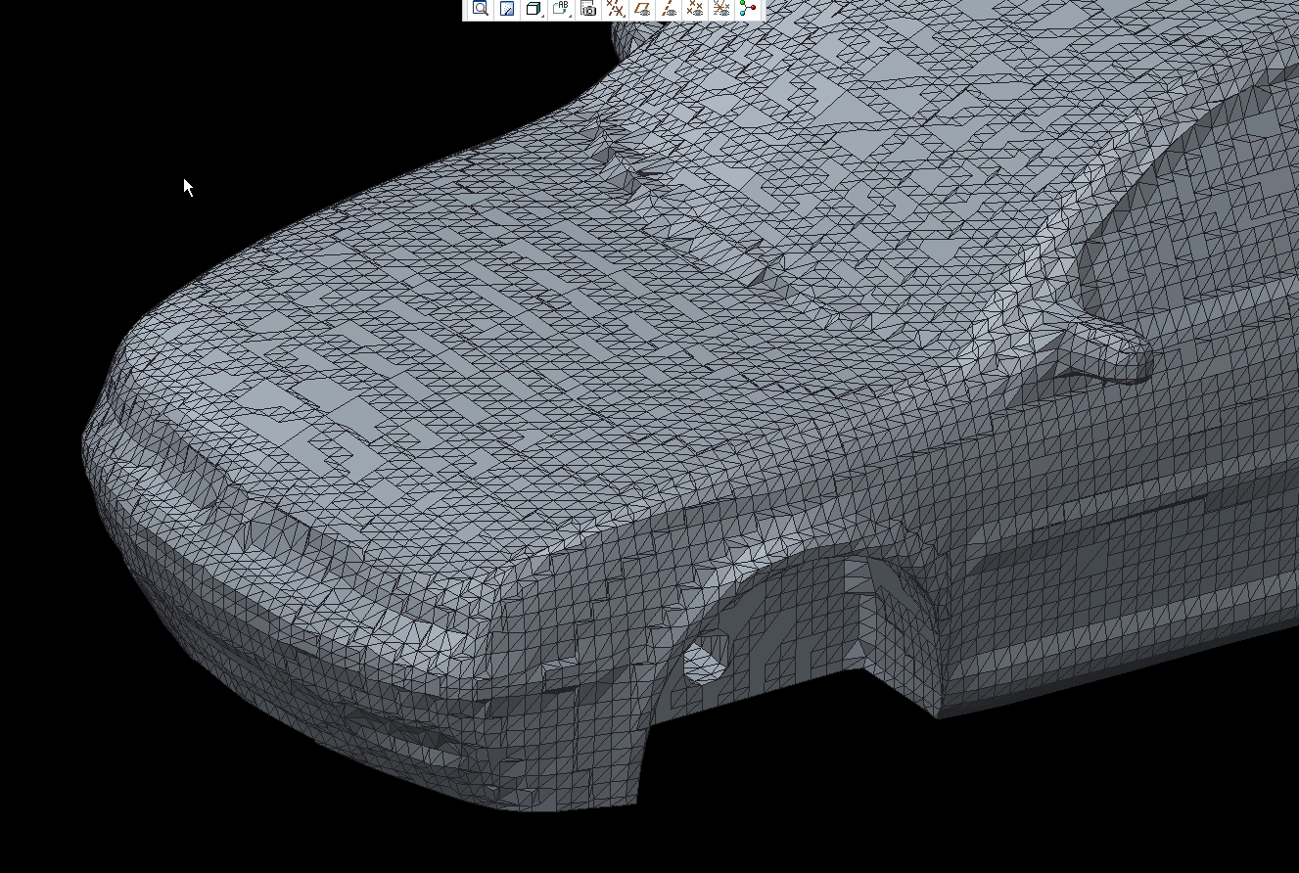The height and width of the screenshot is (873, 1299).
Task: Click the Refit zoom magnifier icon
Action: (x=481, y=9)
